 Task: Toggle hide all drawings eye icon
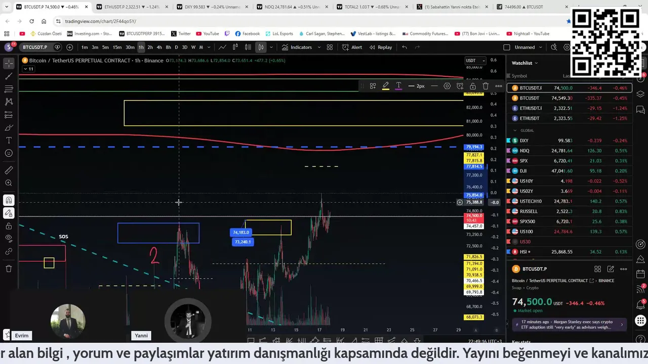pos(9,238)
